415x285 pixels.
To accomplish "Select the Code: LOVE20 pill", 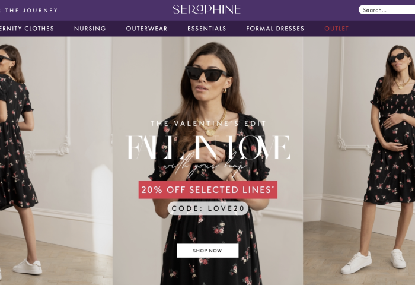I will tap(208, 208).
